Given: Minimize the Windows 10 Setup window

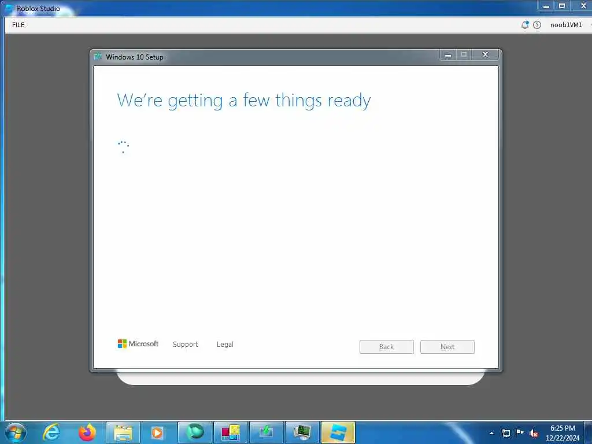Looking at the screenshot, I should [448, 55].
